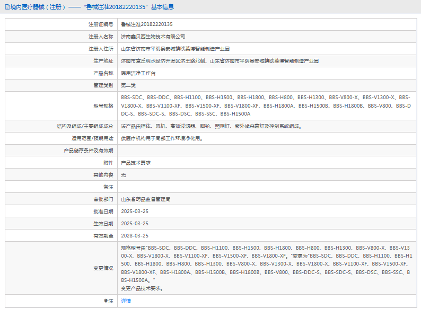Click the 适用范围/预期用途 label

click(92, 138)
